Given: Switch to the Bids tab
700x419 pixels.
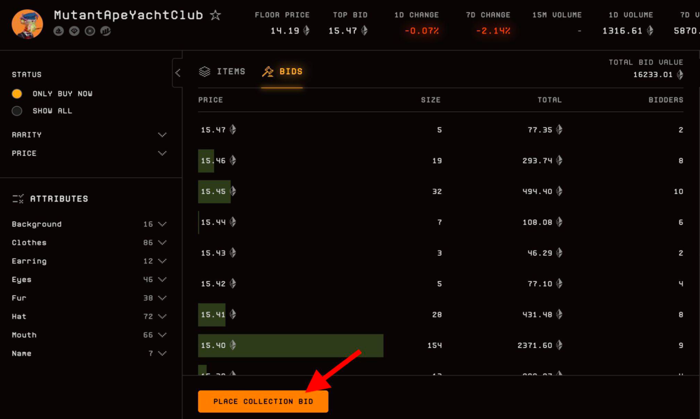Looking at the screenshot, I should 282,71.
